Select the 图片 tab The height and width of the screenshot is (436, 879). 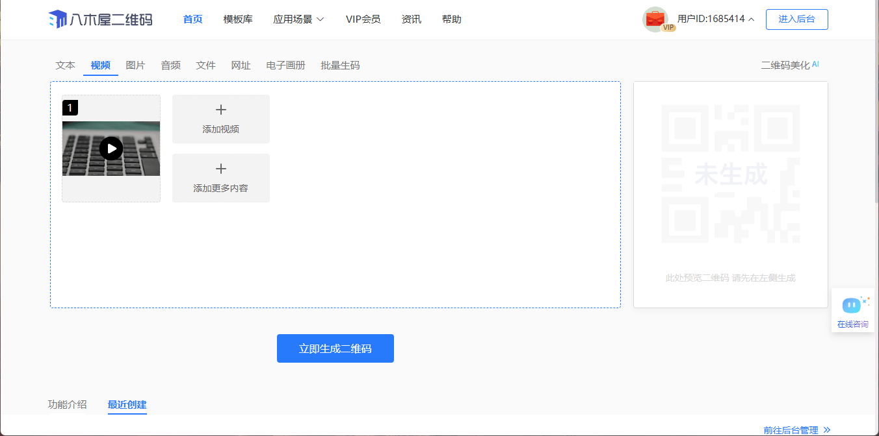tap(136, 66)
